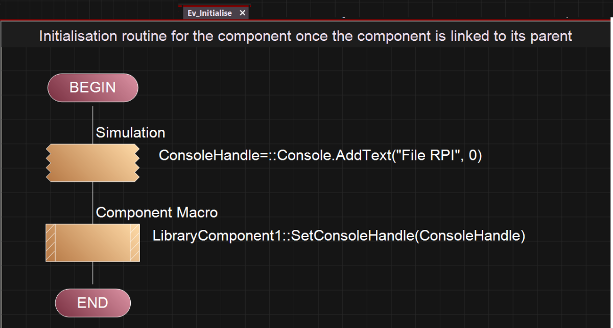Close the Ev_Initialise tab

point(242,13)
